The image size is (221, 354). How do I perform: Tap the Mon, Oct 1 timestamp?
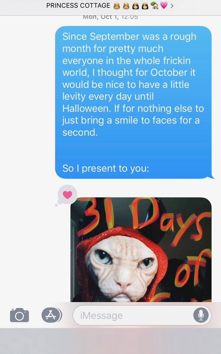click(111, 17)
